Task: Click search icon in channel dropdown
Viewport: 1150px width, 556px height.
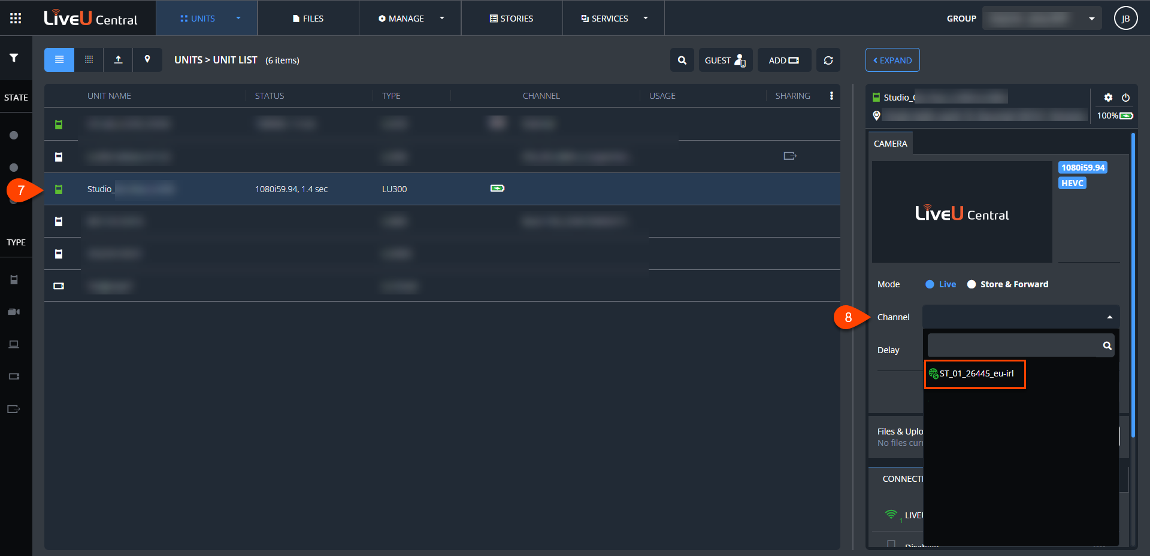Action: pyautogui.click(x=1107, y=346)
